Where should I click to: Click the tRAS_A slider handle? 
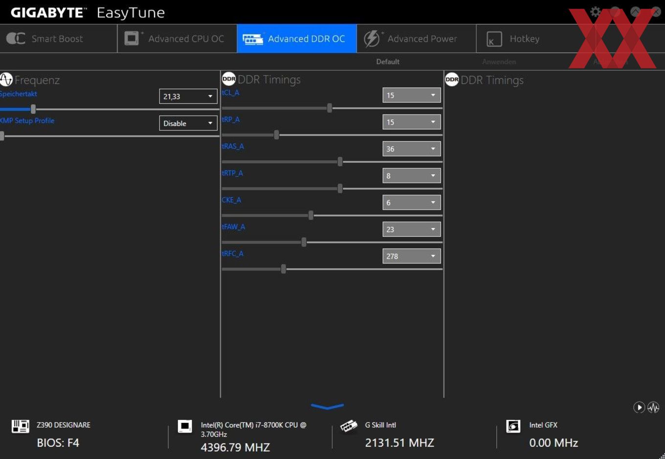point(340,162)
